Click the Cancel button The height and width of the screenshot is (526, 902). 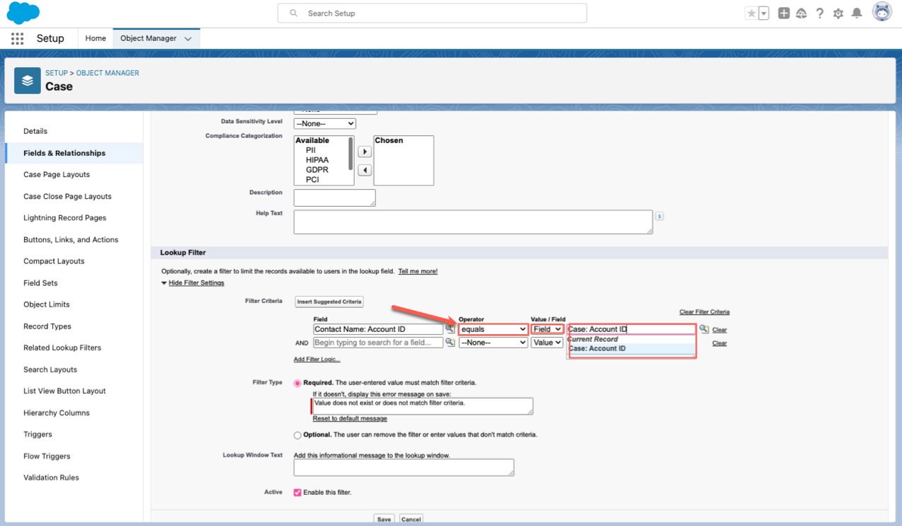(411, 519)
